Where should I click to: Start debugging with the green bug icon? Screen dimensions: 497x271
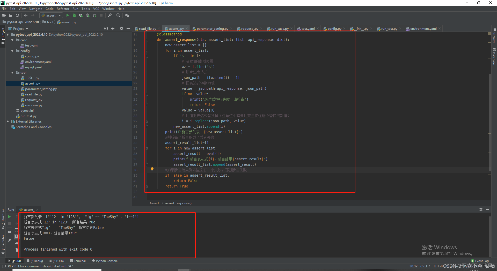tap(74, 15)
